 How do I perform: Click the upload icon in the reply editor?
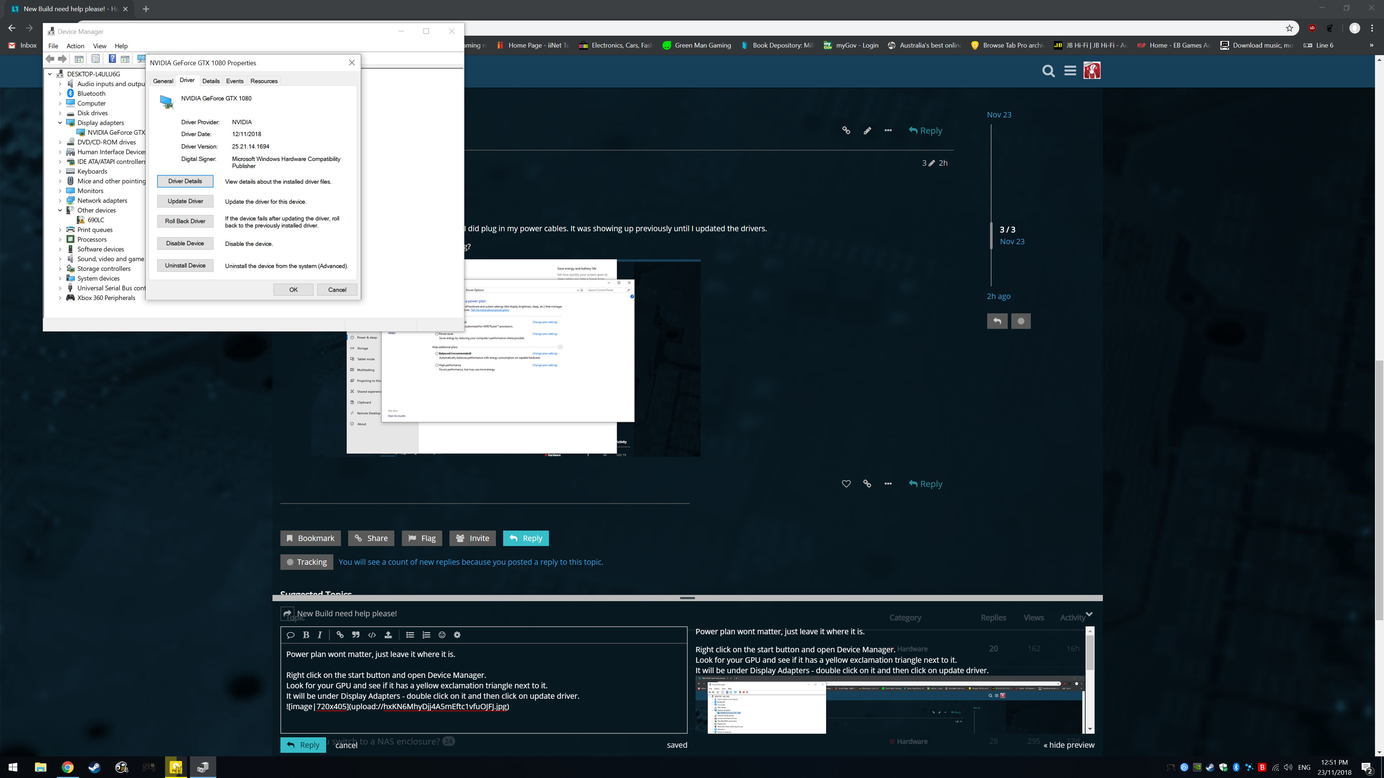pos(388,635)
